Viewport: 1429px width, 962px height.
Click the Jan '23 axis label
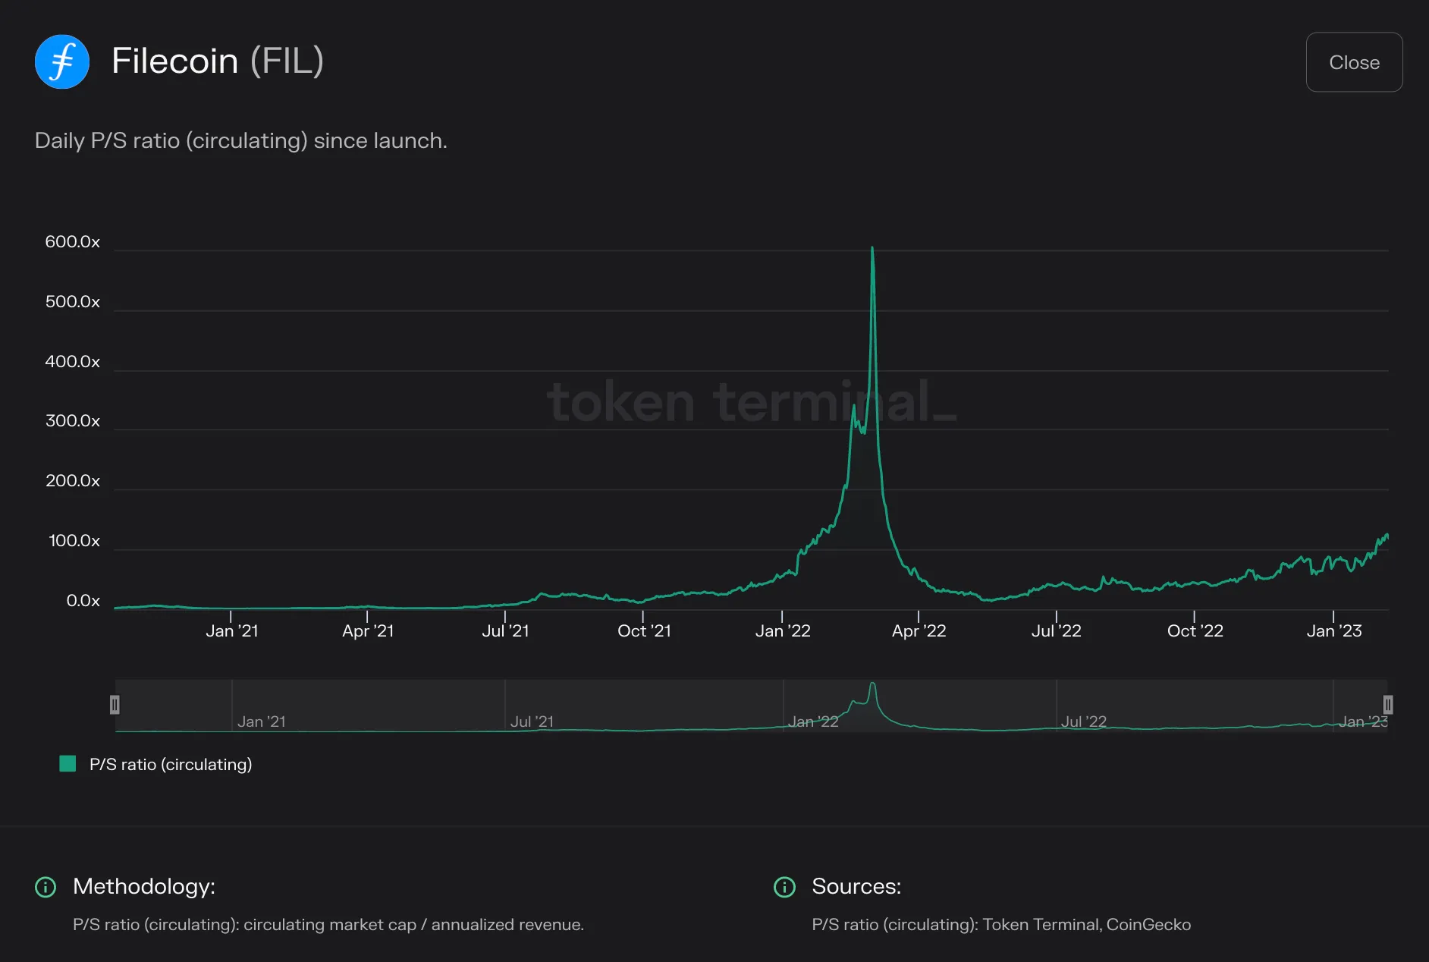coord(1333,630)
